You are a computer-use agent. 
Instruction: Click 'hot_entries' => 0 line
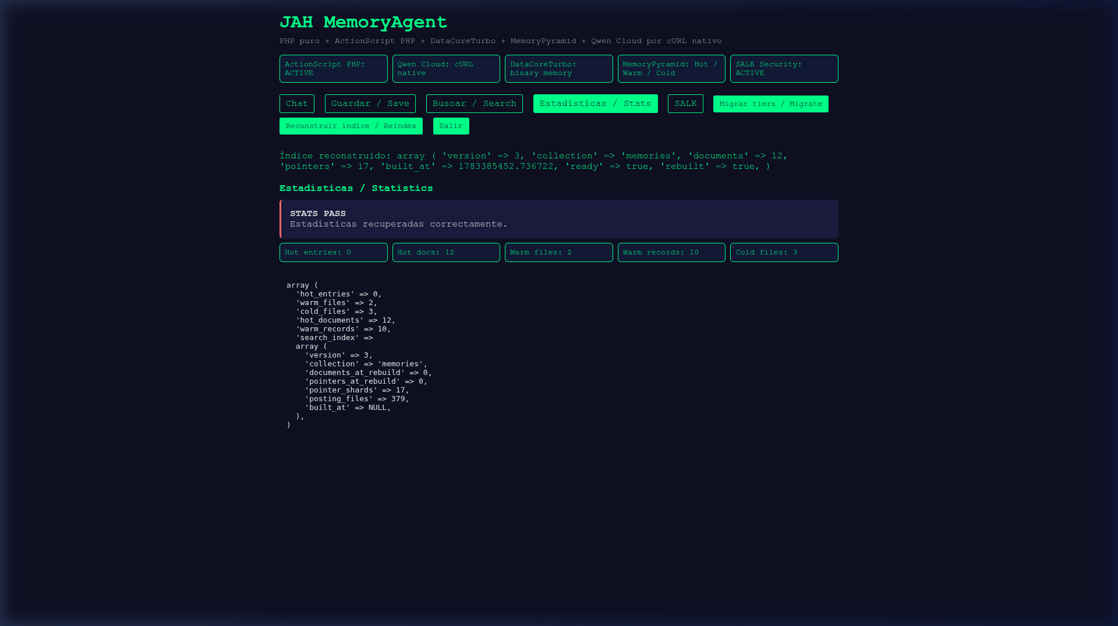click(x=339, y=294)
